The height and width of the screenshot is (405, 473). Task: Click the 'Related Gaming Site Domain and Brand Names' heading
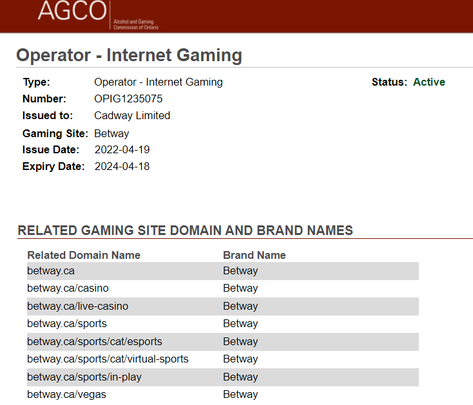pos(185,231)
